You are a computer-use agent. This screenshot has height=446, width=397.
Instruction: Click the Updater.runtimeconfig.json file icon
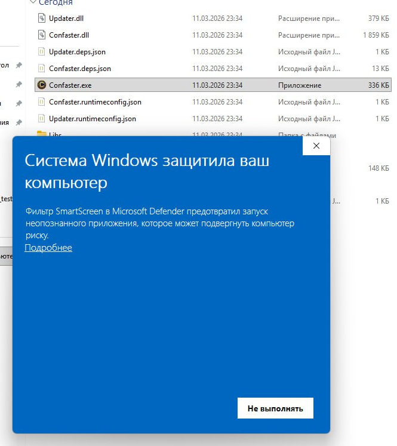coord(42,119)
